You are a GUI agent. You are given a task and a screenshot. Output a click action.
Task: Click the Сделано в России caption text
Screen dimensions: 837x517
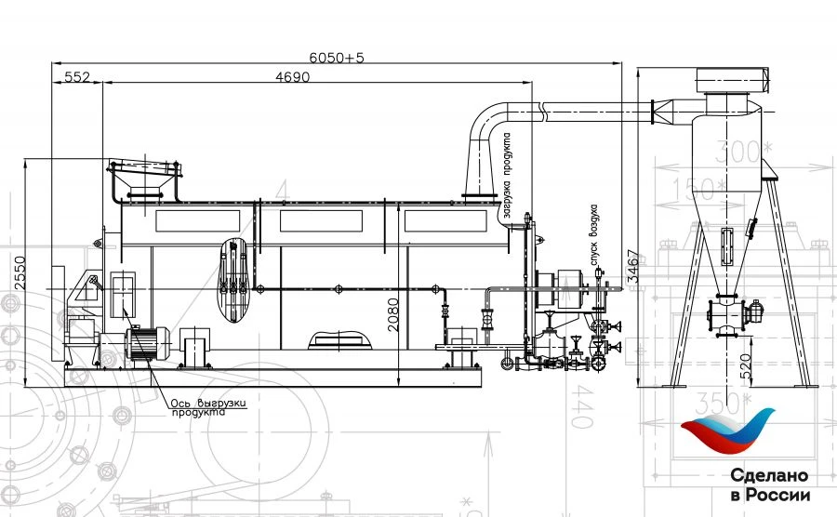(x=769, y=484)
